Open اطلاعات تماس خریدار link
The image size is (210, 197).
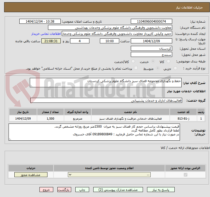point(46,34)
